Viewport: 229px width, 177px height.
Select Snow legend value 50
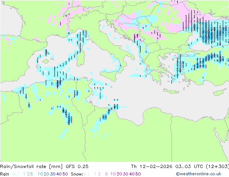pyautogui.click(x=138, y=174)
